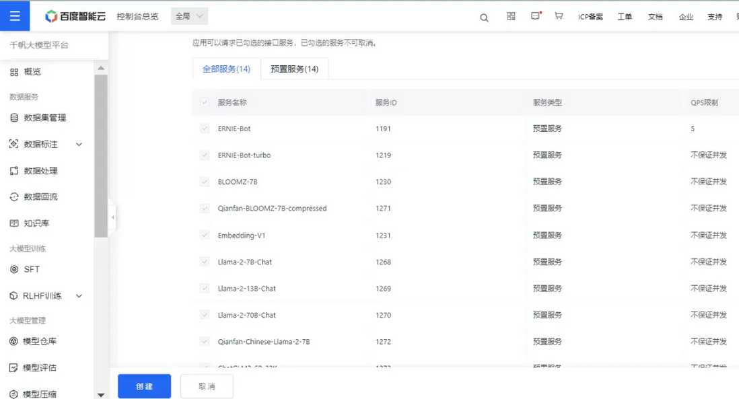Click the 服务名称 column header
739x399 pixels.
point(232,102)
